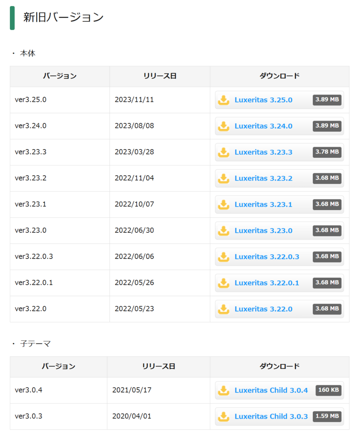
Task: Click the download icon beside Luxeritas 3.24.0
Action: (x=224, y=126)
